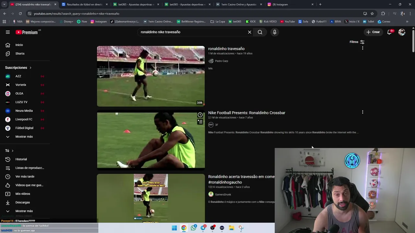Open Pedro Carp channel link

coord(221,61)
